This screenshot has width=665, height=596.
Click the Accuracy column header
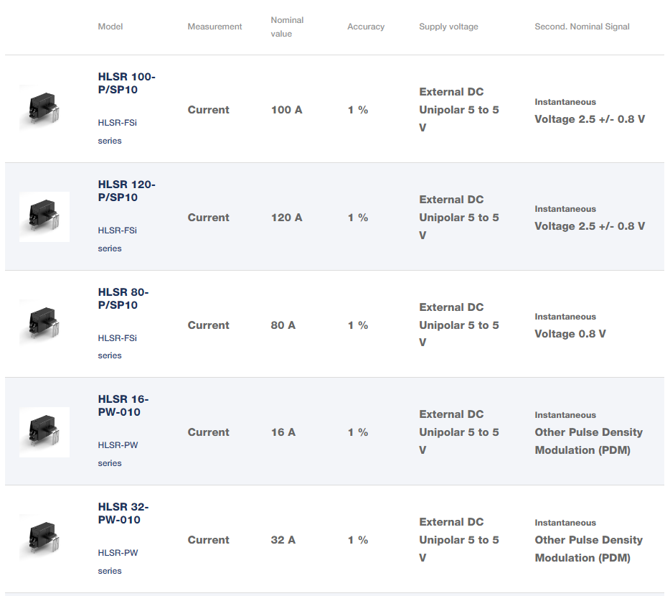click(x=366, y=27)
